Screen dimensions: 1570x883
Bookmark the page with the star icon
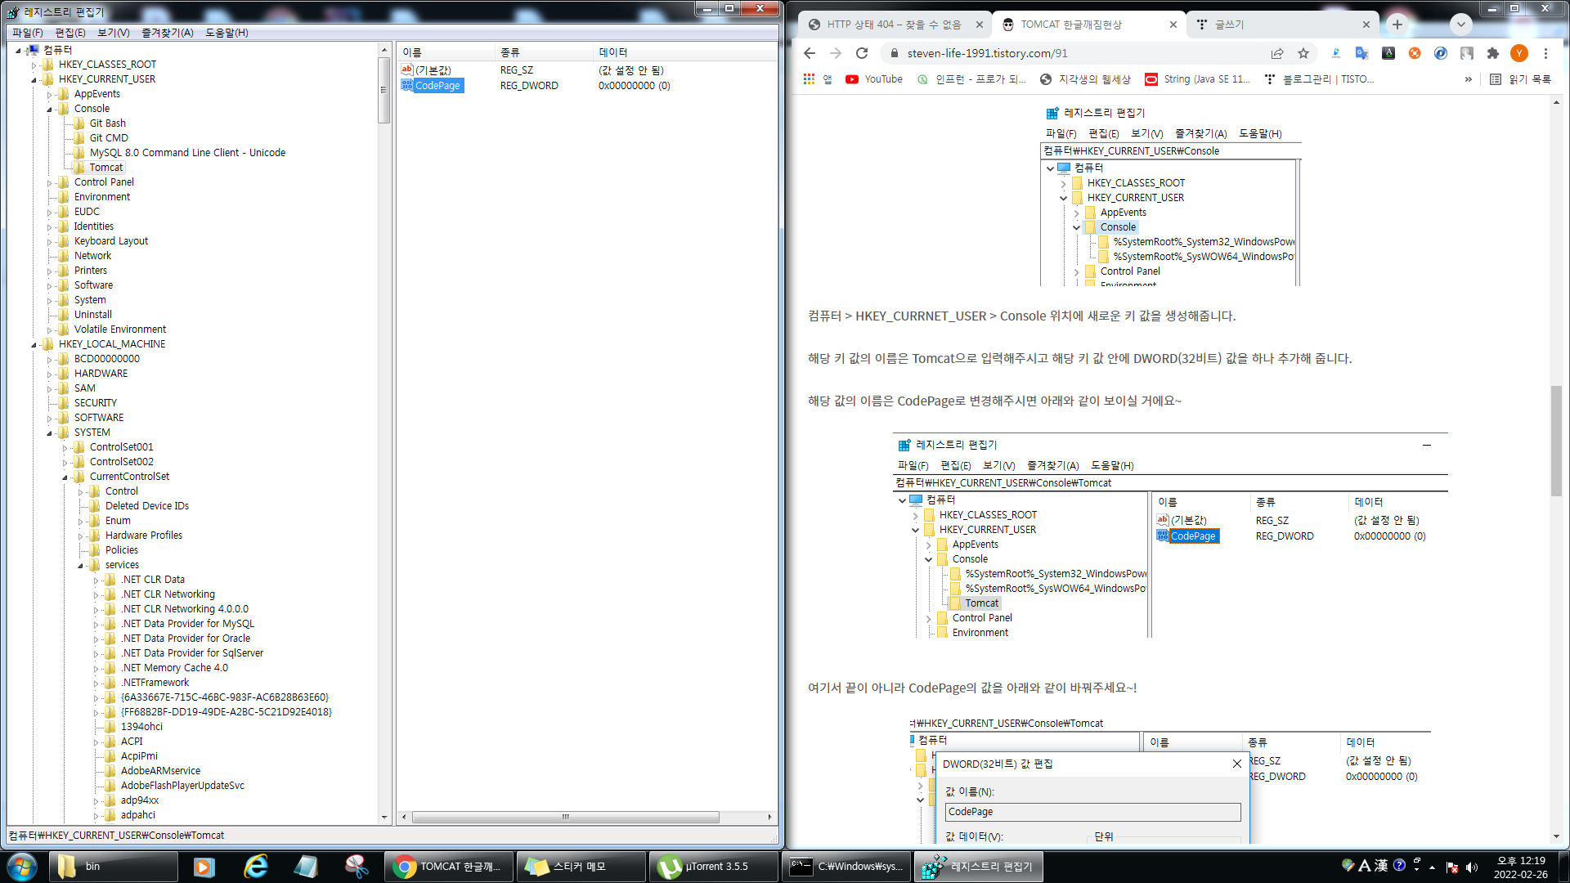click(1303, 53)
